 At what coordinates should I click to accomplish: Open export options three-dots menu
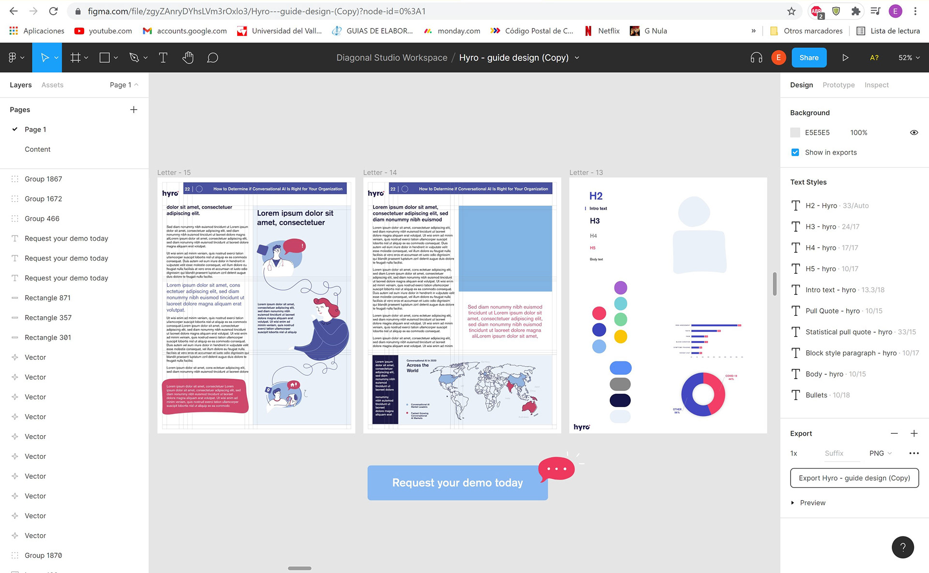click(914, 453)
